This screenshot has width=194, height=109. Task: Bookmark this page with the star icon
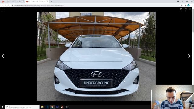181,5
